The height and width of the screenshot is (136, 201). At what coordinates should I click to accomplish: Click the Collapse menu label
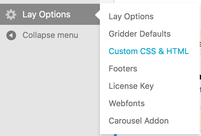50,35
